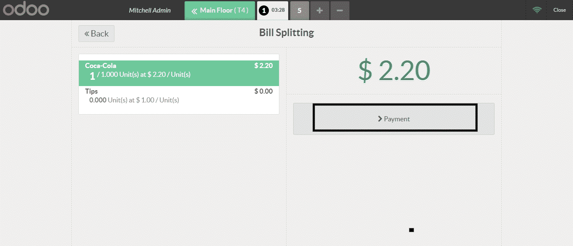573x246 pixels.
Task: Click the odoo logo
Action: (26, 10)
